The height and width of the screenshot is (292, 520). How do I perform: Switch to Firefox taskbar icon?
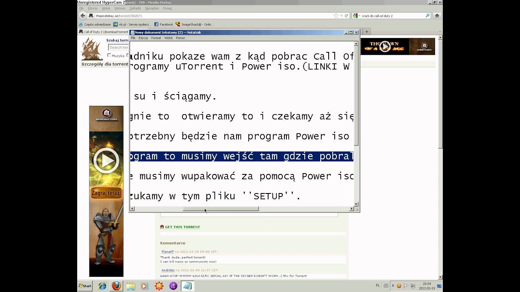pyautogui.click(x=117, y=286)
